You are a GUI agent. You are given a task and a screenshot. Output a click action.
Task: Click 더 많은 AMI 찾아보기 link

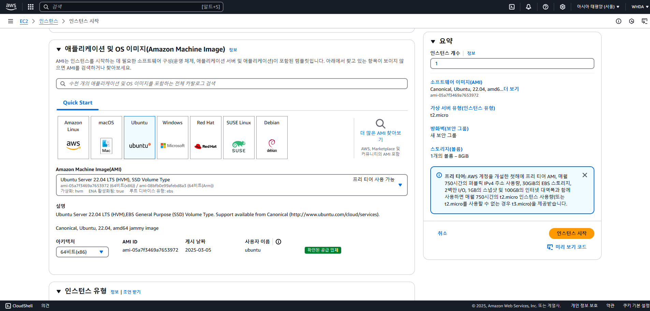380,136
